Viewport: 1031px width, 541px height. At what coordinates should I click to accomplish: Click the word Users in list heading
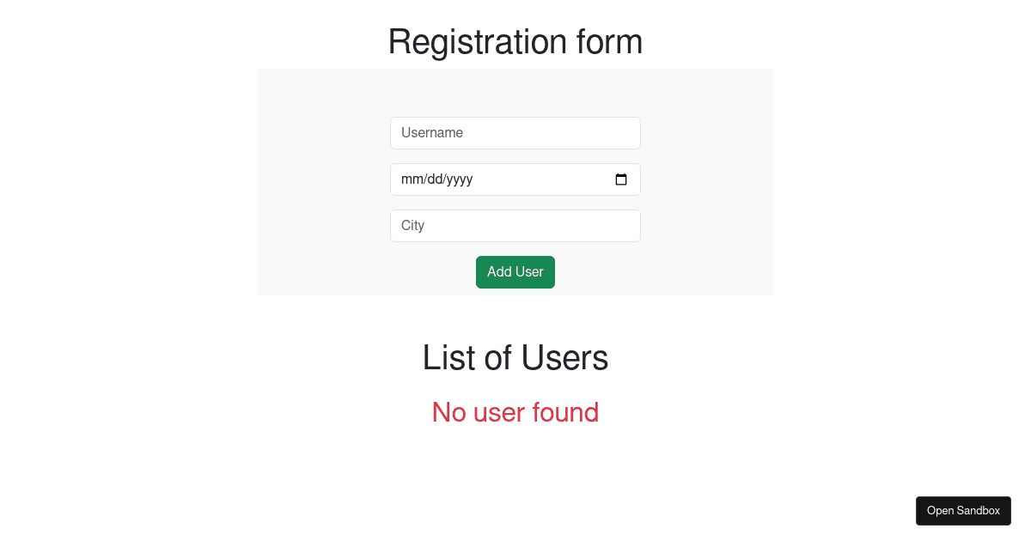pos(564,357)
